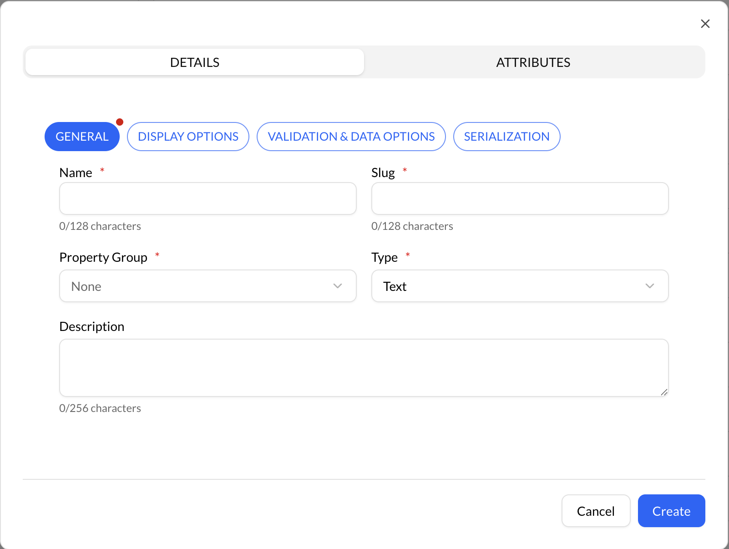Select the GENERAL section pill
Image resolution: width=729 pixels, height=549 pixels.
coord(82,137)
